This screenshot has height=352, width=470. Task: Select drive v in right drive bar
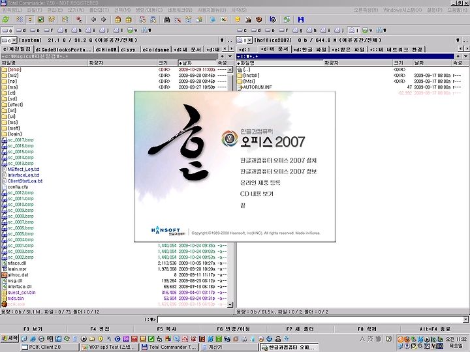click(368, 30)
